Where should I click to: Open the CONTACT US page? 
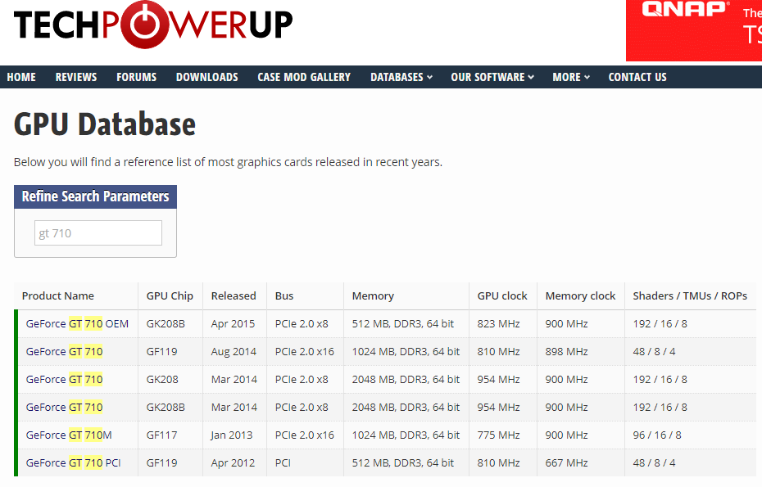637,77
